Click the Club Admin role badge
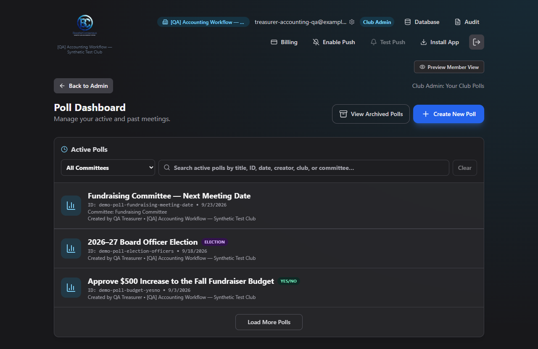The width and height of the screenshot is (538, 349). click(377, 22)
